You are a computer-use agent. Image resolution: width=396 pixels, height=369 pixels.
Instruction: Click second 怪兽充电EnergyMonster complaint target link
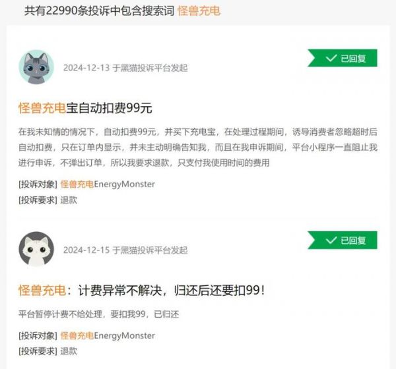pyautogui.click(x=108, y=335)
